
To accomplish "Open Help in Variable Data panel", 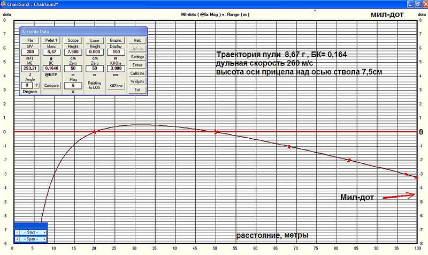I will click(x=137, y=40).
